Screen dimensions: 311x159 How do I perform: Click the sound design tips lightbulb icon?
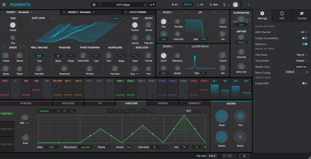pyautogui.click(x=224, y=5)
